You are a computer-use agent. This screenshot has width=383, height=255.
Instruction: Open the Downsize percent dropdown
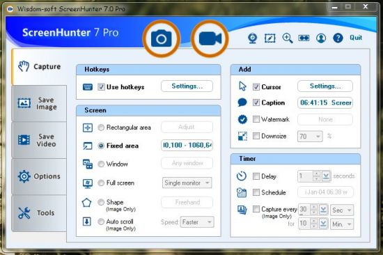point(310,137)
